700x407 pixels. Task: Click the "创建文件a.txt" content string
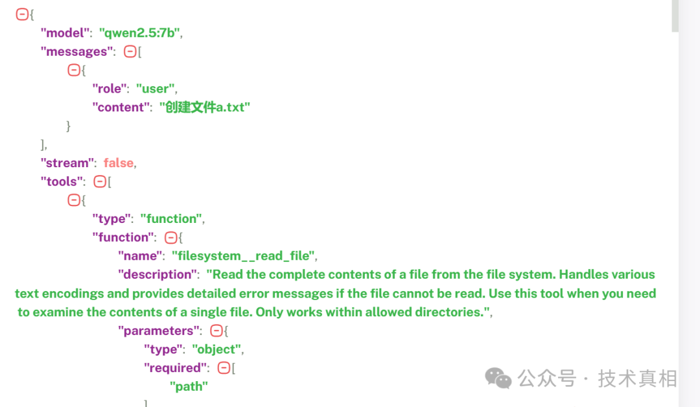point(204,108)
